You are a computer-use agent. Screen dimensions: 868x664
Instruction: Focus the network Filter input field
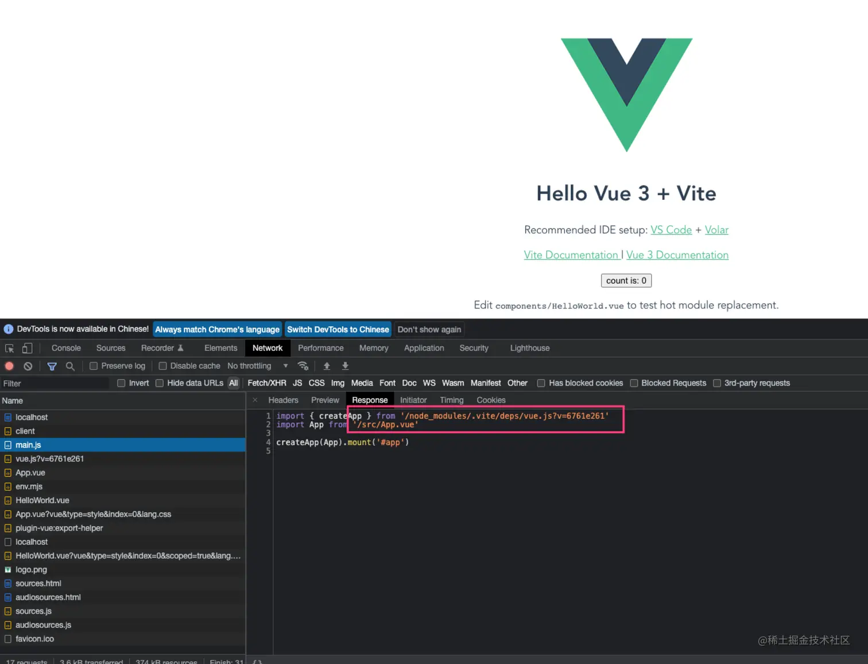point(55,384)
